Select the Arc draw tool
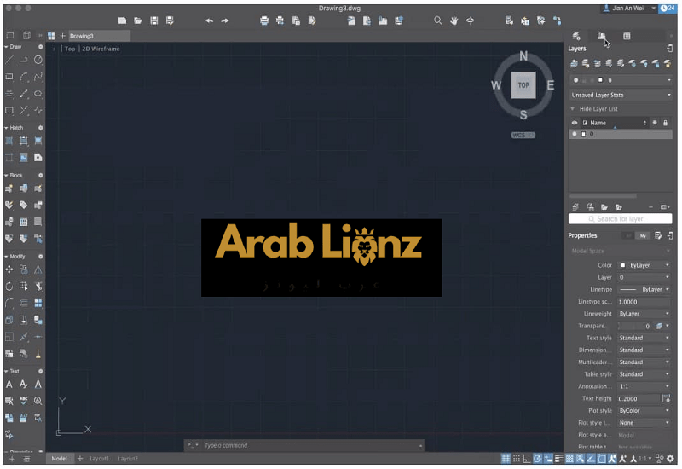Image resolution: width=682 pixels, height=469 pixels. pyautogui.click(x=24, y=77)
